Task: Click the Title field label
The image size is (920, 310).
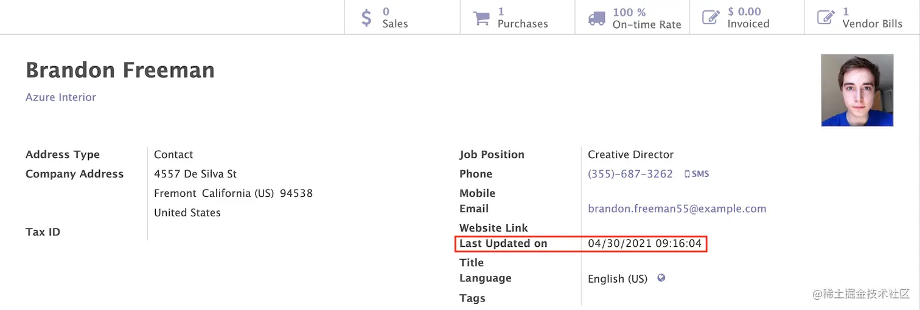Action: (x=472, y=263)
